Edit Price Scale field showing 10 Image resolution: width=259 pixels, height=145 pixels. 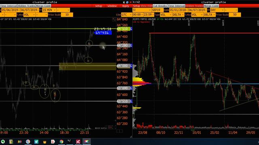(x=67, y=15)
